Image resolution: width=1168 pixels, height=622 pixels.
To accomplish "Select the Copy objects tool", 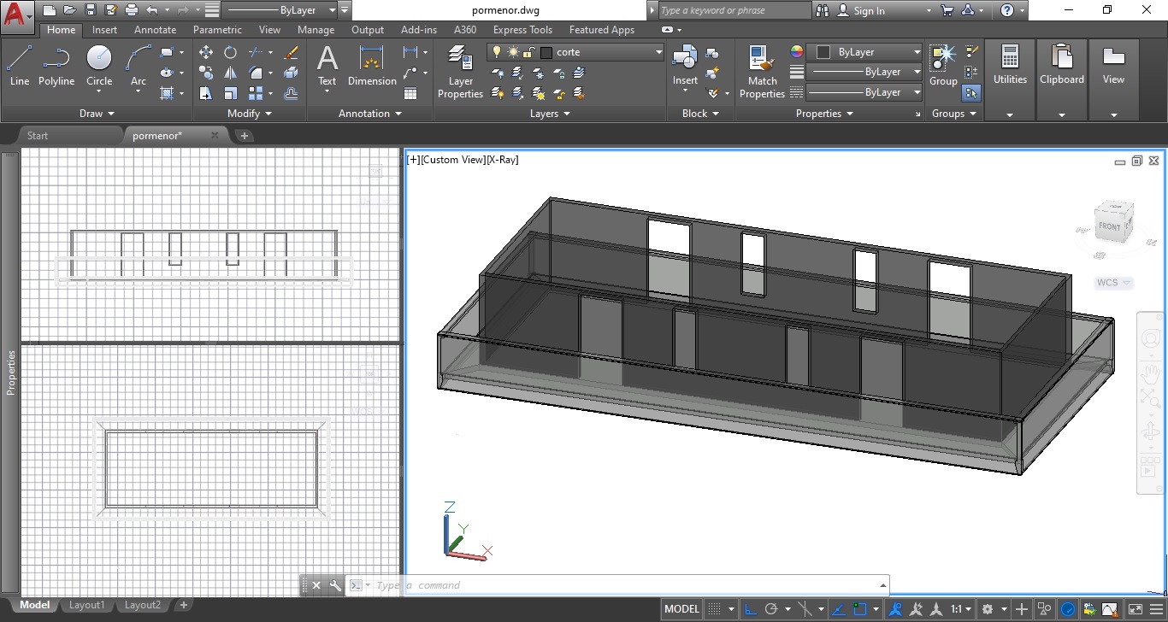I will (206, 73).
